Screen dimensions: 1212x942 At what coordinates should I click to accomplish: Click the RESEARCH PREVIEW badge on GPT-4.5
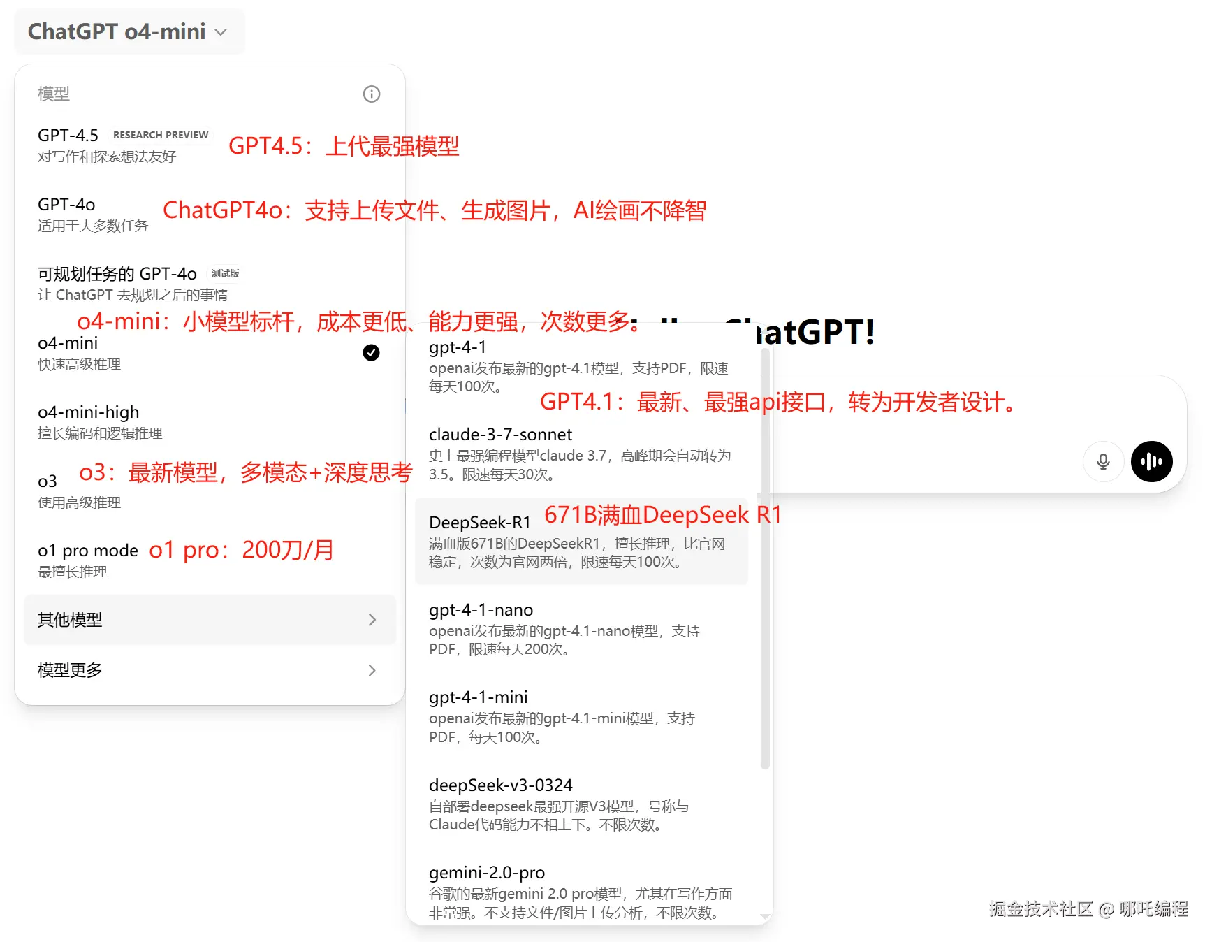pyautogui.click(x=160, y=134)
